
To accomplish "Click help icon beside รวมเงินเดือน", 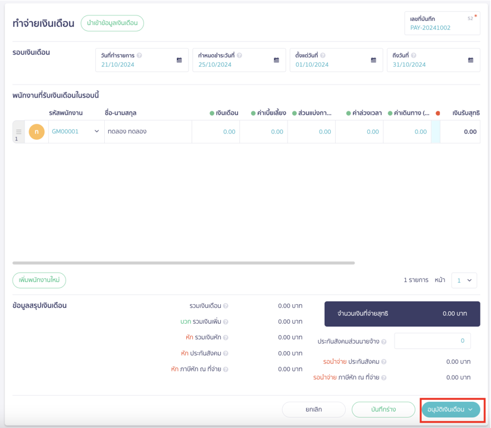I will click(x=226, y=306).
